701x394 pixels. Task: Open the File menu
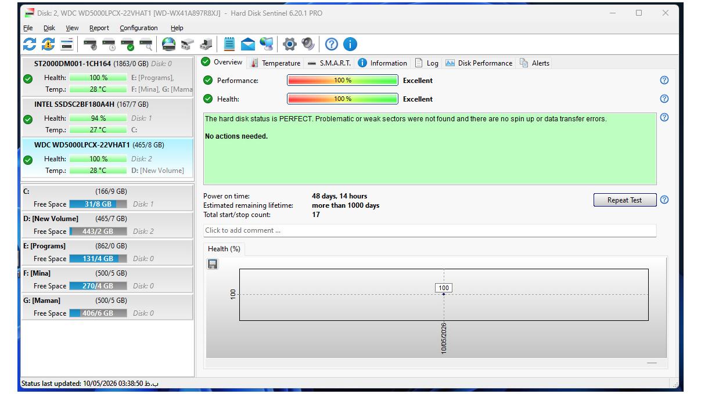(28, 28)
